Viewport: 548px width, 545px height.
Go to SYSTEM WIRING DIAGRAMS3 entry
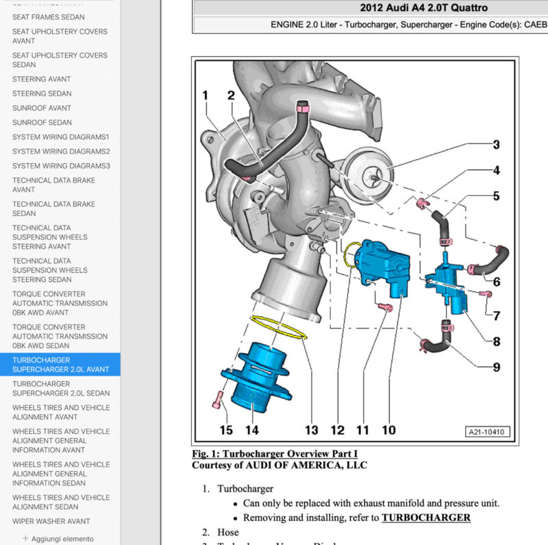(60, 166)
